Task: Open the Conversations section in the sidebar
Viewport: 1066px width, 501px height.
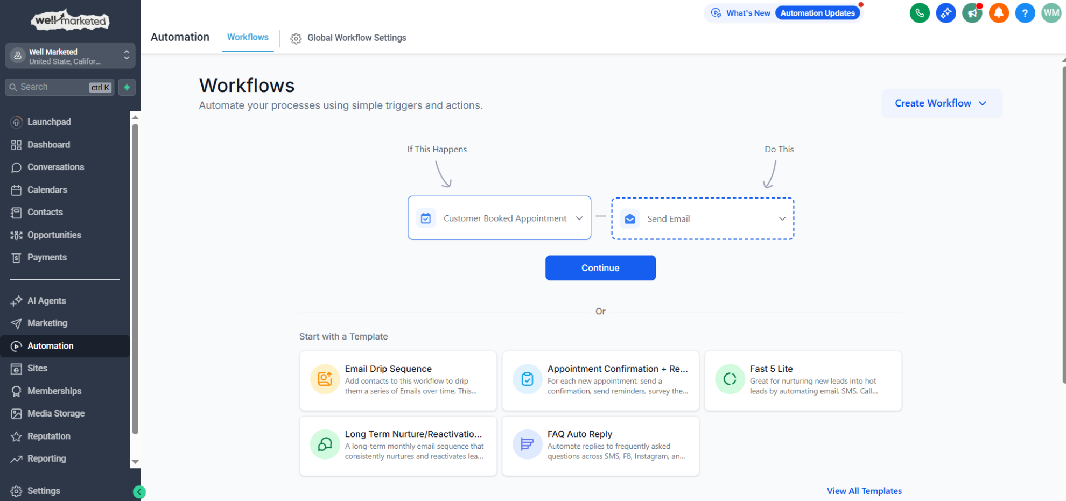Action: tap(55, 167)
